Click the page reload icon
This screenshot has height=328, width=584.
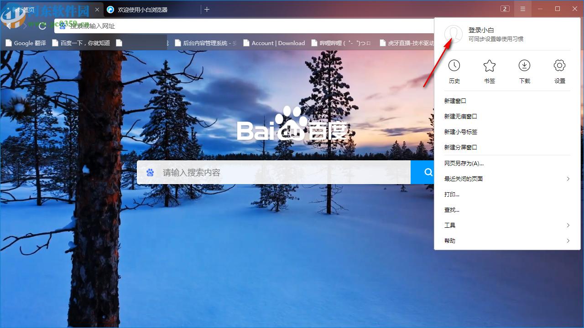(x=42, y=26)
